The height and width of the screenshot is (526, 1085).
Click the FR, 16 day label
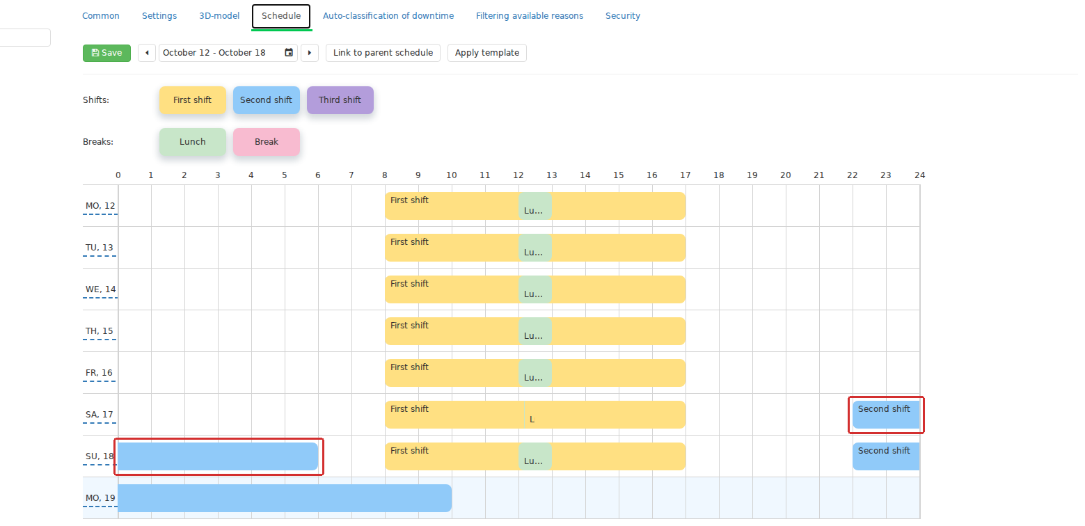99,373
